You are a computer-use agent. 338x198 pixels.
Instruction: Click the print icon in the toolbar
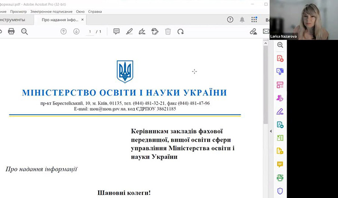[11, 31]
